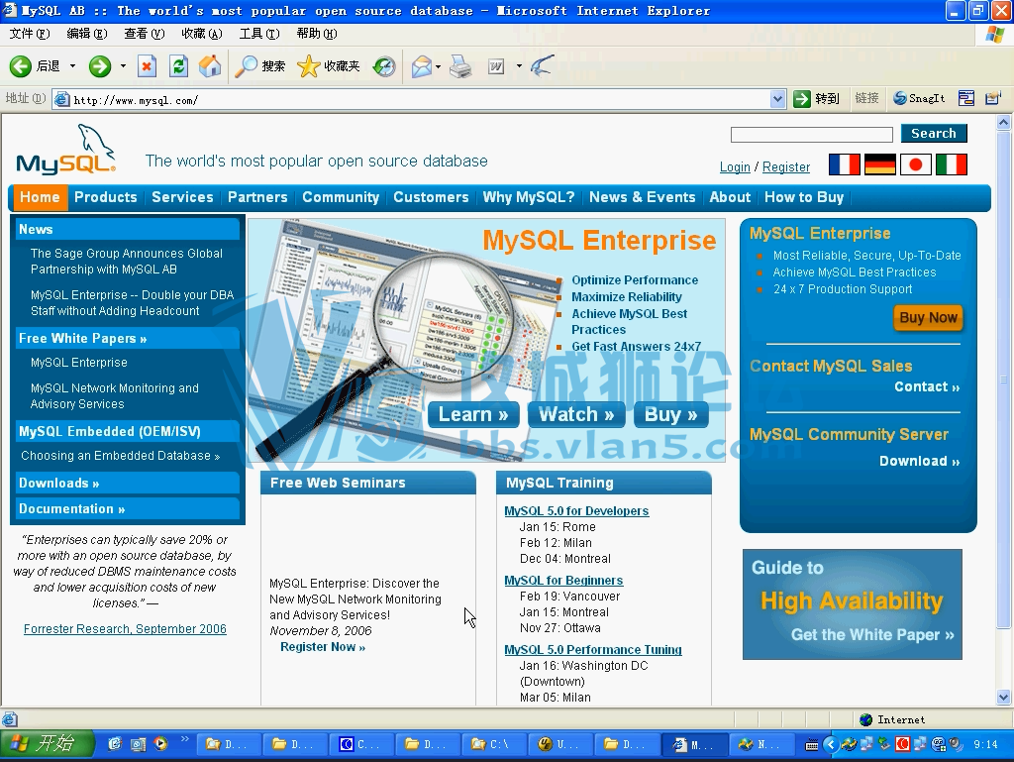Stop page loading with the red X icon
The height and width of the screenshot is (762, 1014).
pyautogui.click(x=148, y=66)
